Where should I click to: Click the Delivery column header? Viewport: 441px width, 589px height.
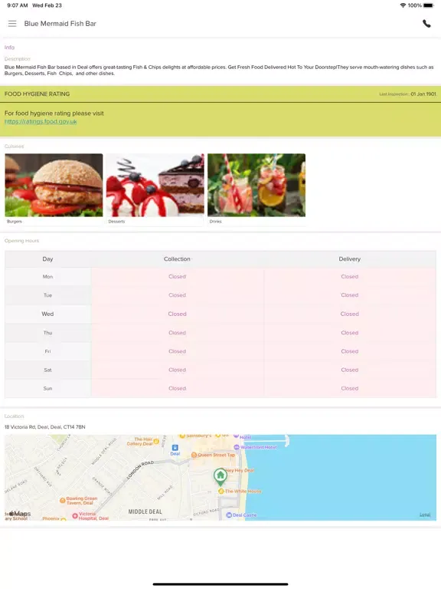click(349, 259)
